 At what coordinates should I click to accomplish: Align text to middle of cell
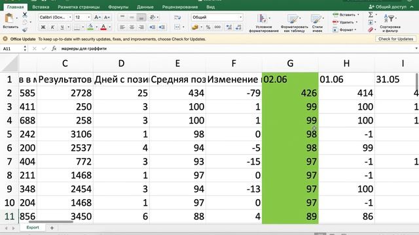click(x=132, y=18)
